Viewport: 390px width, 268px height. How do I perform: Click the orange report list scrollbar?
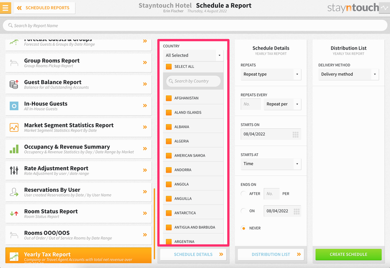[x=154, y=224]
